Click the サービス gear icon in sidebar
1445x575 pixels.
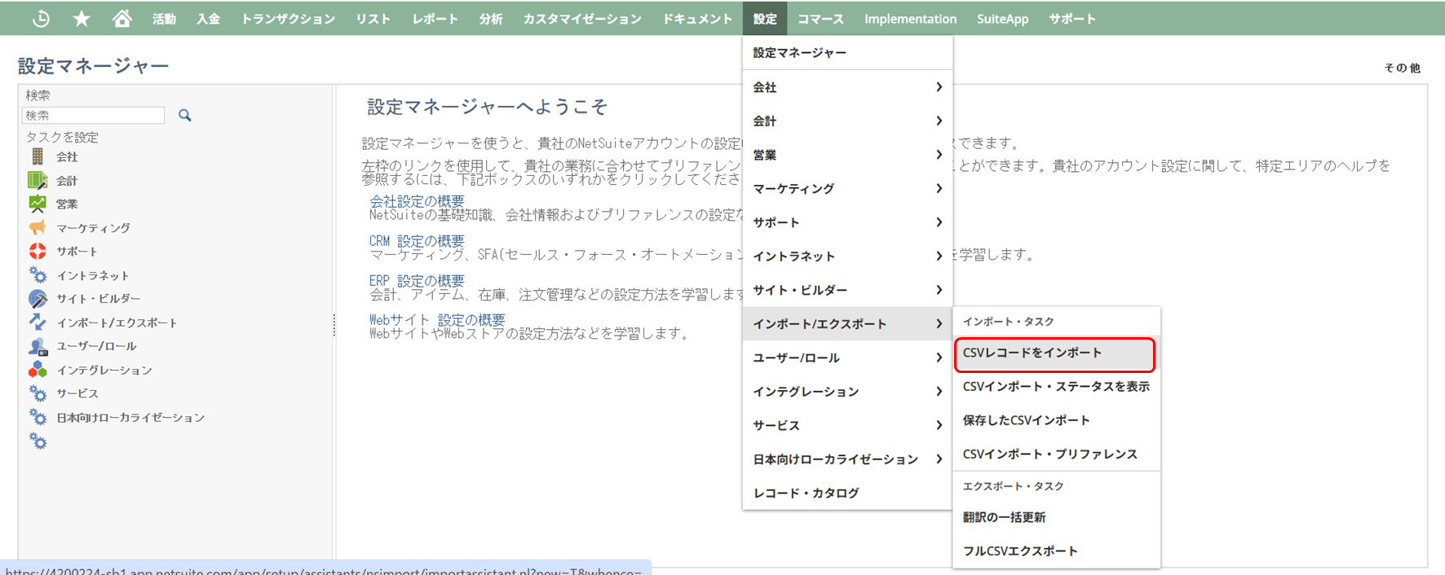(x=38, y=393)
